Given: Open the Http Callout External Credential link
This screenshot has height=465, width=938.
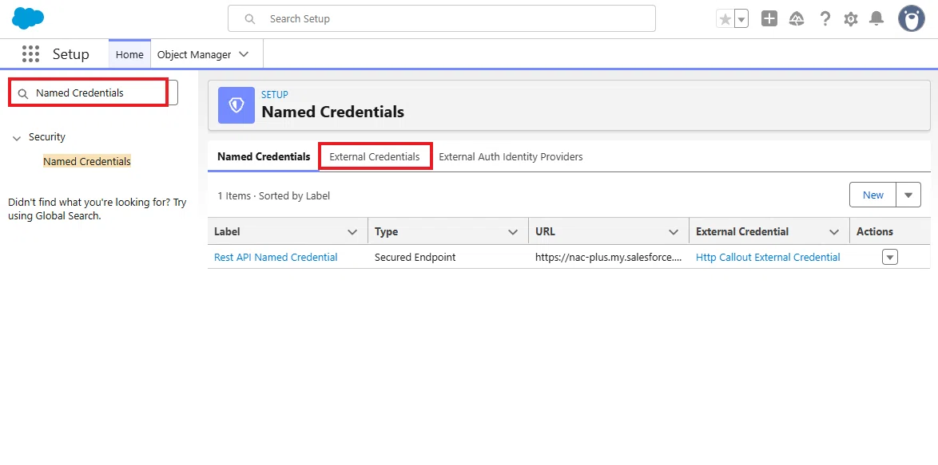Looking at the screenshot, I should click(768, 258).
